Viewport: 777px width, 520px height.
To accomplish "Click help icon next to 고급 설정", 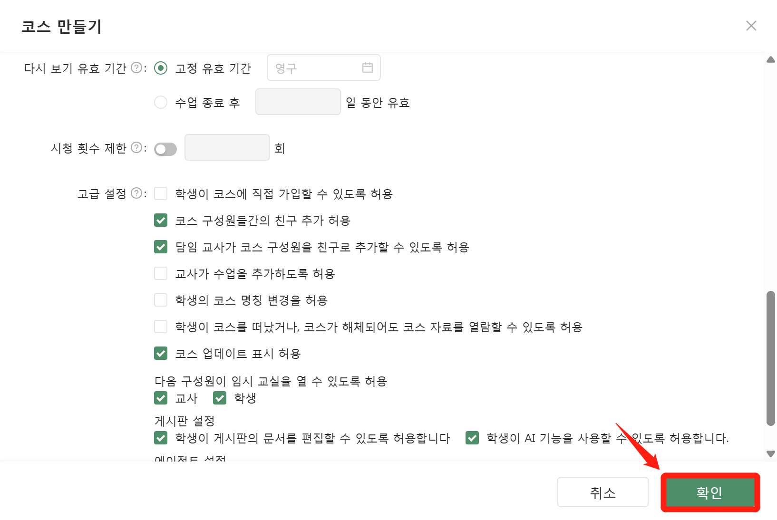I will click(136, 193).
